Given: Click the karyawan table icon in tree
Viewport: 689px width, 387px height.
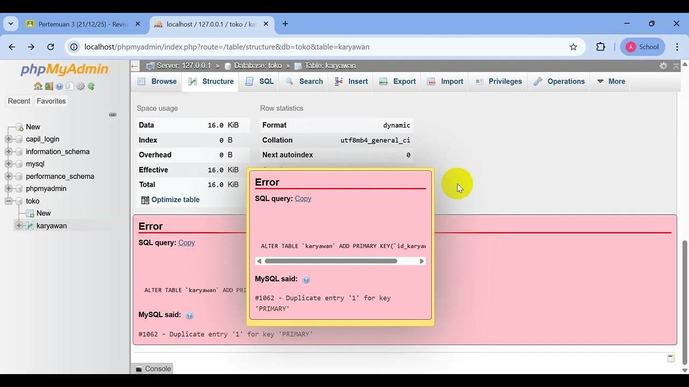Looking at the screenshot, I should click(x=30, y=226).
